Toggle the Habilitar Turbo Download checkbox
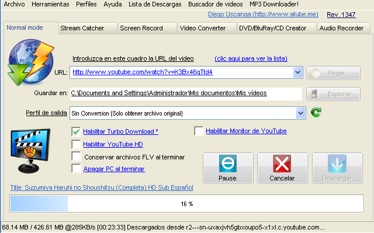 (x=76, y=131)
